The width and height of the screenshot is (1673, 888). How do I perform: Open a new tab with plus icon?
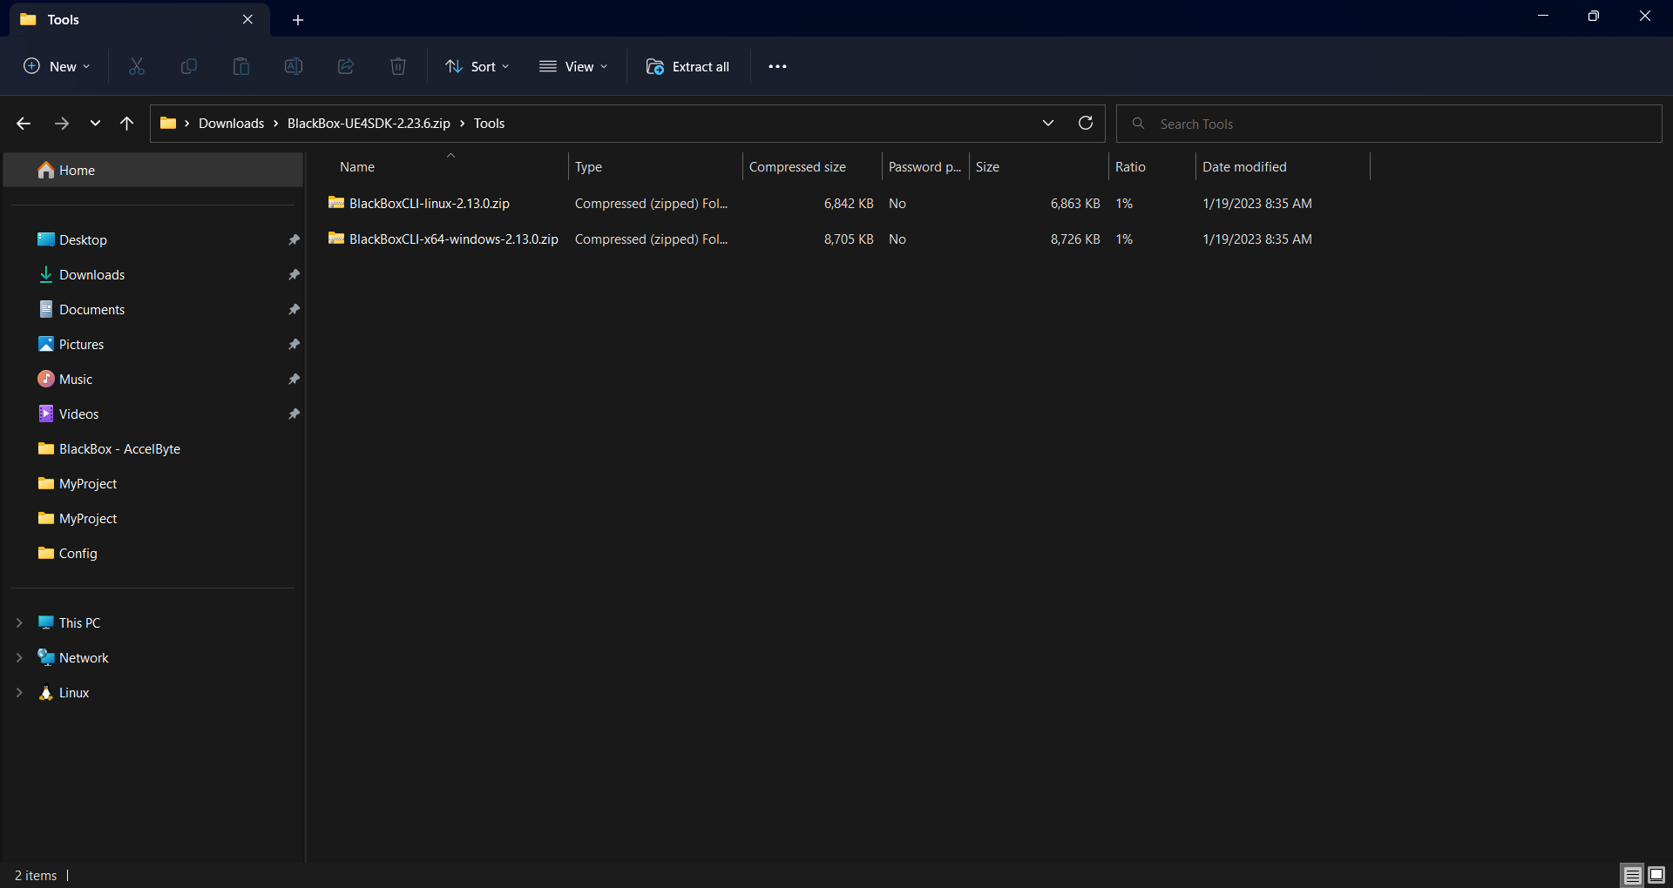[x=298, y=19]
